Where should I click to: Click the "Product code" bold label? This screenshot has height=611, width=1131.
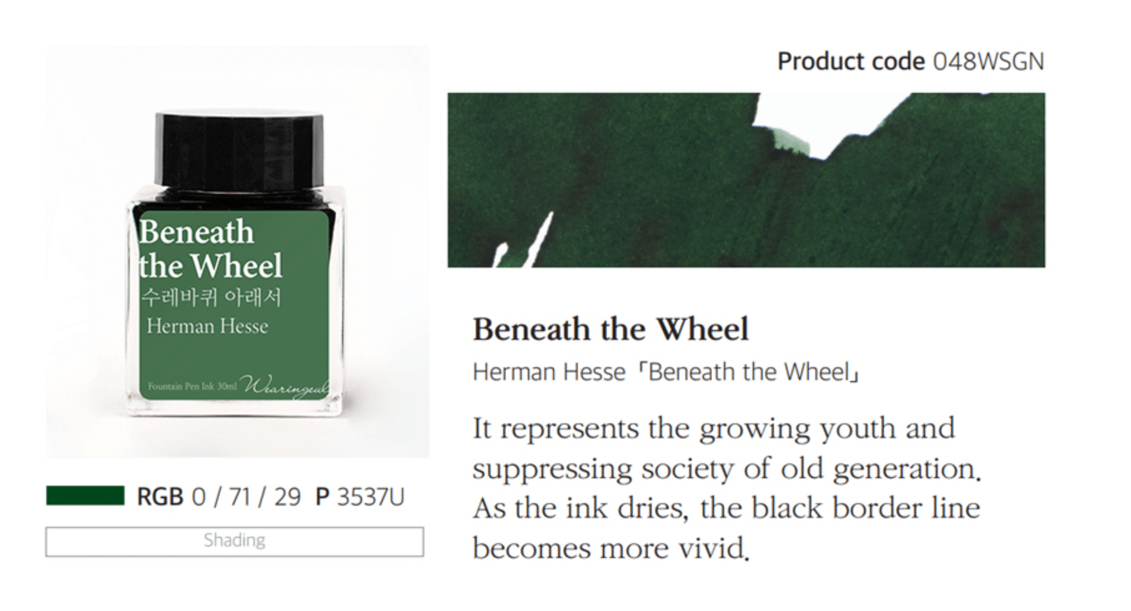(x=851, y=62)
